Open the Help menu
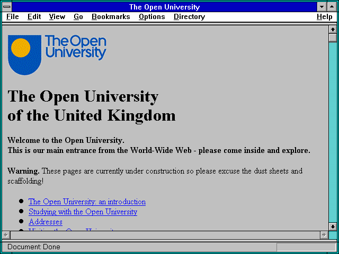339x254 pixels. [325, 17]
